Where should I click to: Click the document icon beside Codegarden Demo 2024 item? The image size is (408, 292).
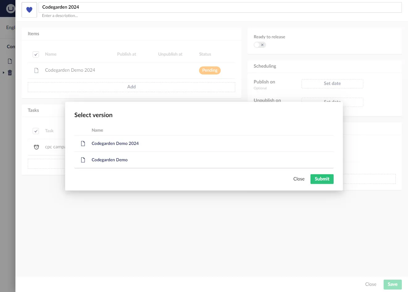pyautogui.click(x=36, y=70)
